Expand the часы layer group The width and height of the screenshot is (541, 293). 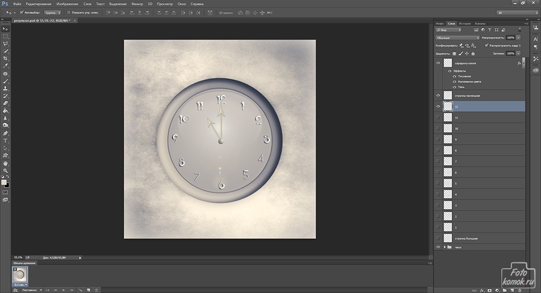click(443, 247)
